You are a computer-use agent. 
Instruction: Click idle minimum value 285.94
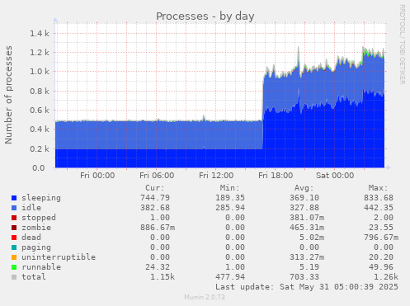tap(230, 208)
